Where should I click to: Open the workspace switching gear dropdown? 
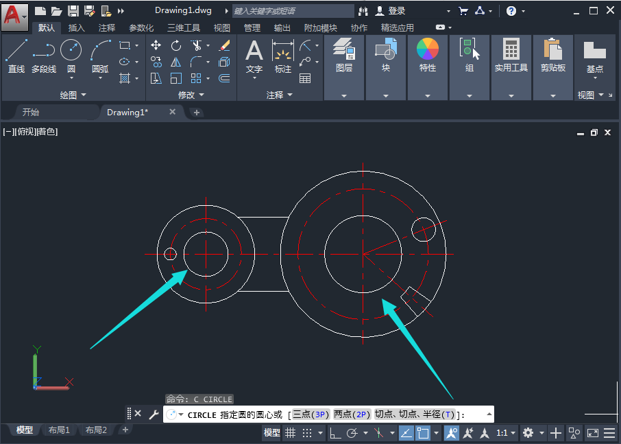(541, 433)
